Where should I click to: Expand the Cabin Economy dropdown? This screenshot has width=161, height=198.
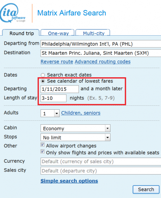point(75,128)
